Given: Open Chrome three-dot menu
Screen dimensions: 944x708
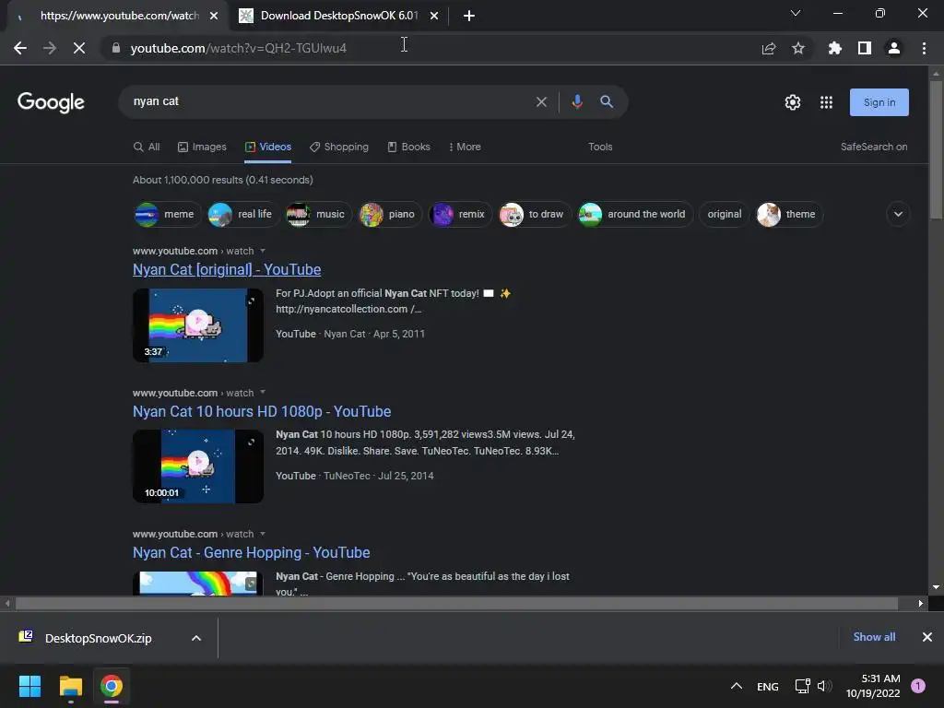Looking at the screenshot, I should click(924, 48).
